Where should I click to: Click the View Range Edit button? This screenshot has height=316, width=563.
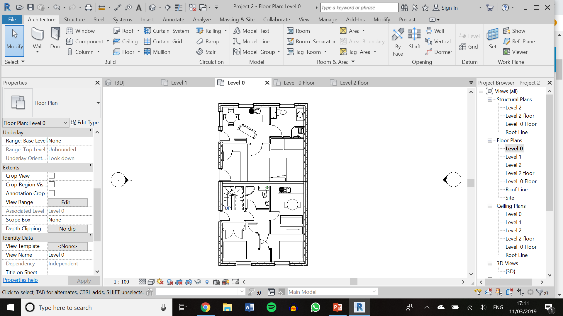[x=67, y=202]
